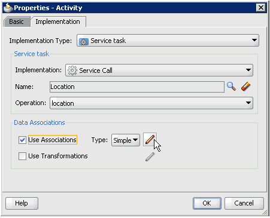The image size is (270, 218).
Task: Click the eraser icon to clear Name
Action: coord(246,87)
